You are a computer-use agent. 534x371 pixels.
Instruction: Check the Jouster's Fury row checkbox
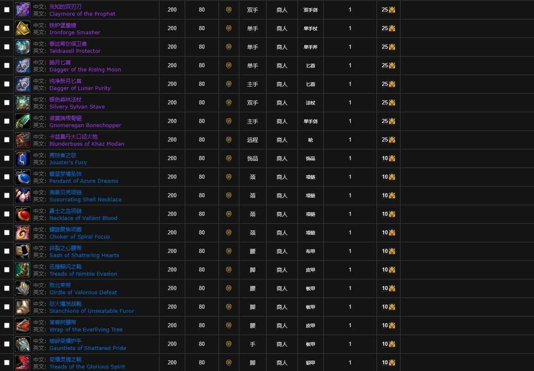pyautogui.click(x=7, y=158)
